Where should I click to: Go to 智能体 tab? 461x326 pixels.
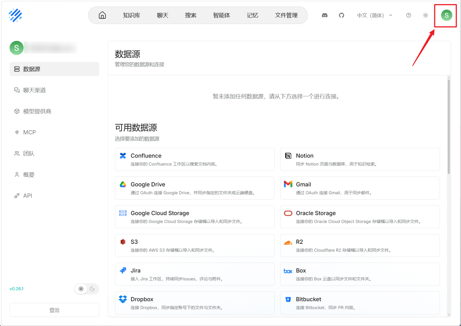[x=222, y=15]
